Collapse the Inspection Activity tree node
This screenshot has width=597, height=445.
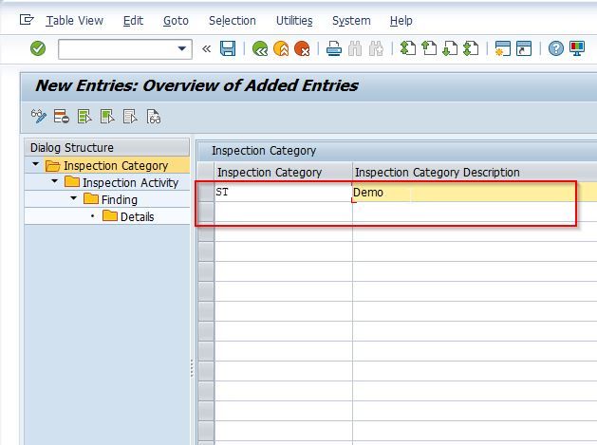pyautogui.click(x=54, y=181)
